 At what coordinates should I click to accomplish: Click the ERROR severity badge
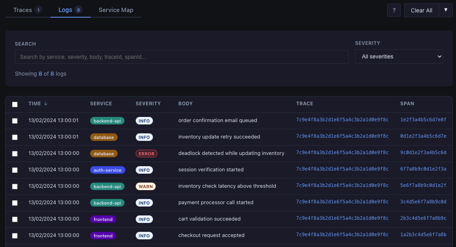coord(146,154)
